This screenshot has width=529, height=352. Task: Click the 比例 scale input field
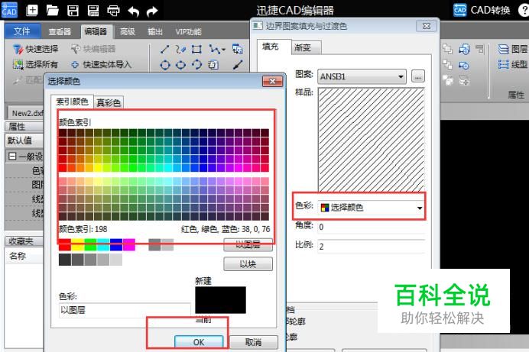coord(371,246)
